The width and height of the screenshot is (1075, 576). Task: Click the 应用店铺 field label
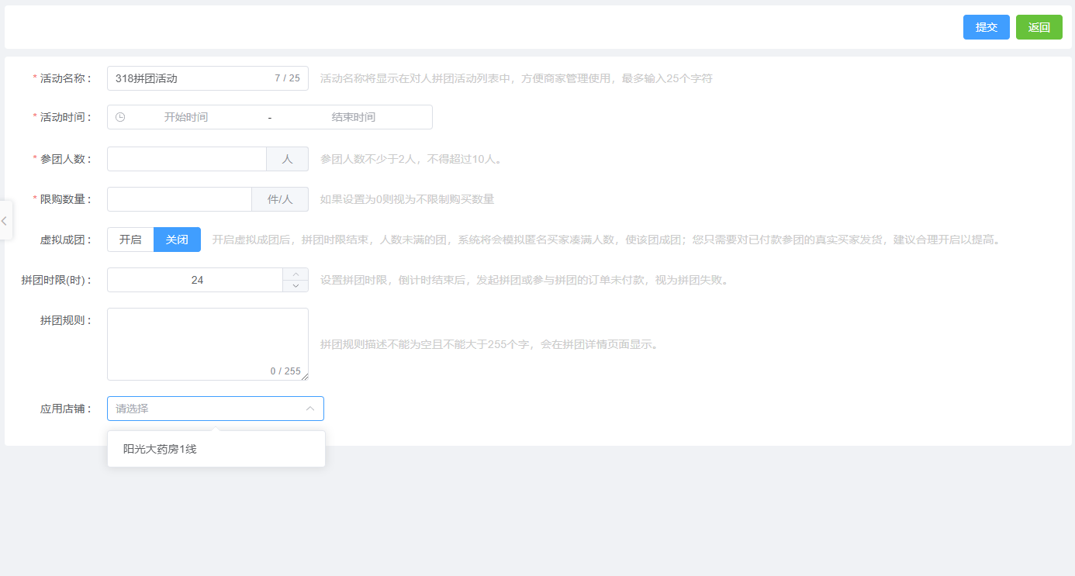(x=66, y=409)
